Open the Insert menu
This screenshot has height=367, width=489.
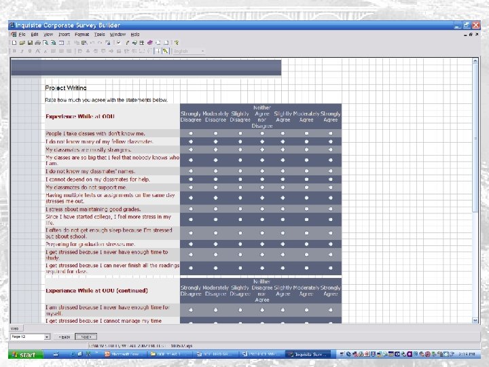65,35
